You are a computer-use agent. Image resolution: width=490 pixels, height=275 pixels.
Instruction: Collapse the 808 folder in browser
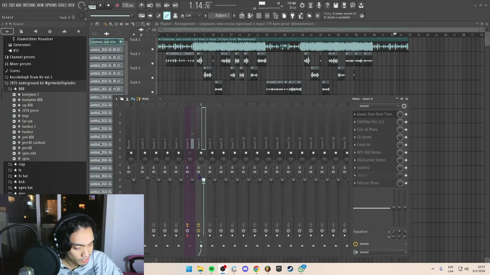click(x=10, y=89)
